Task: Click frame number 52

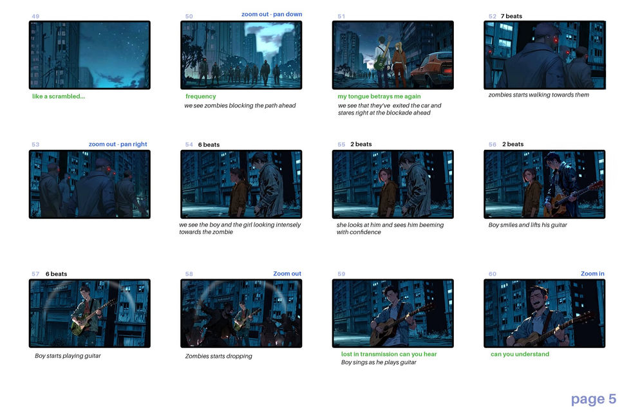Action: pyautogui.click(x=493, y=17)
